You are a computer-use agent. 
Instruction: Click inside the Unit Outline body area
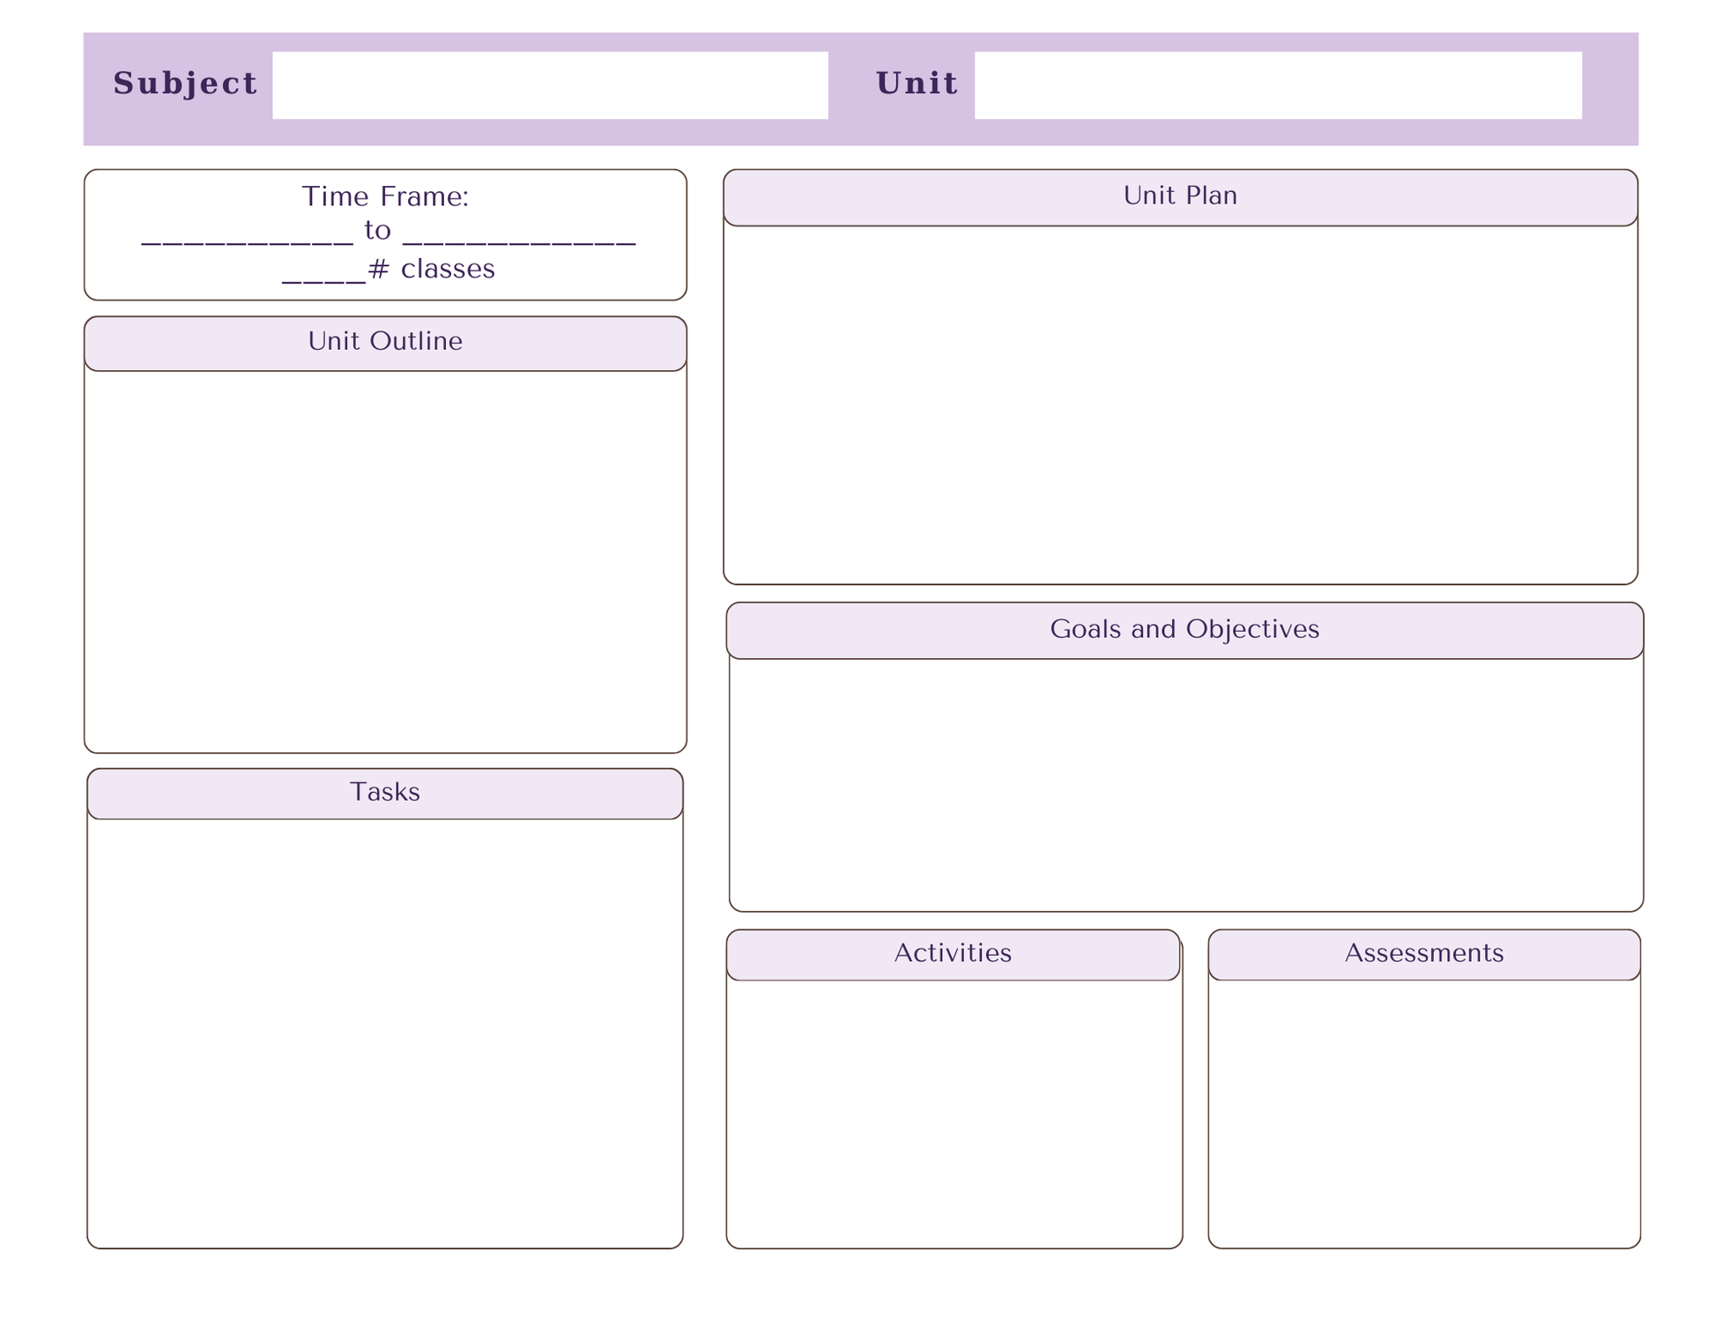point(385,561)
